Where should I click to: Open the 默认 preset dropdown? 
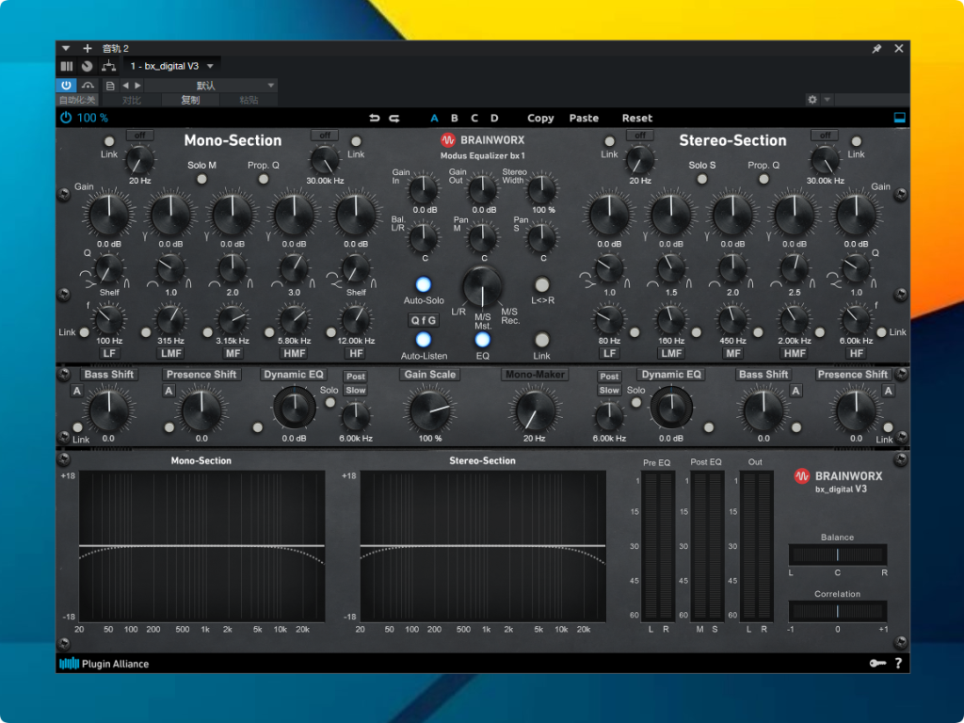[211, 86]
